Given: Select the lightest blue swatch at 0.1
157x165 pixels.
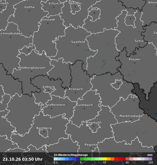Looking at the screenshot, I should click(x=55, y=159).
